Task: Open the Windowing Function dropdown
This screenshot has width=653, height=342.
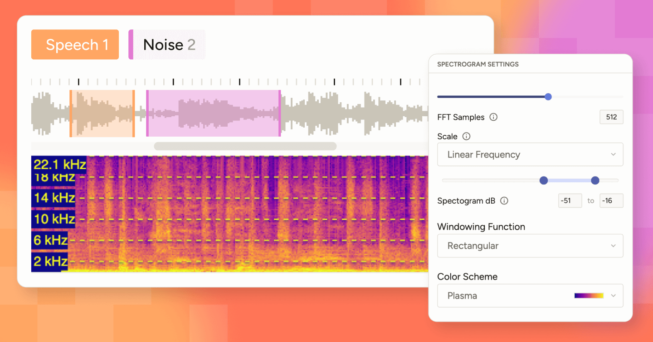Action: coord(530,246)
